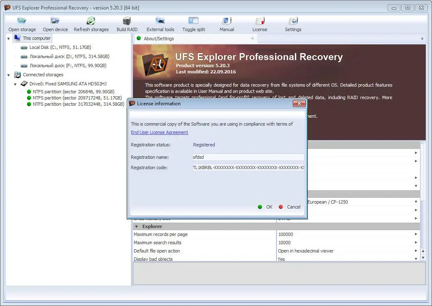Open the Settings toolbar icon
Viewport: 432px width, 306px height.
(x=293, y=21)
